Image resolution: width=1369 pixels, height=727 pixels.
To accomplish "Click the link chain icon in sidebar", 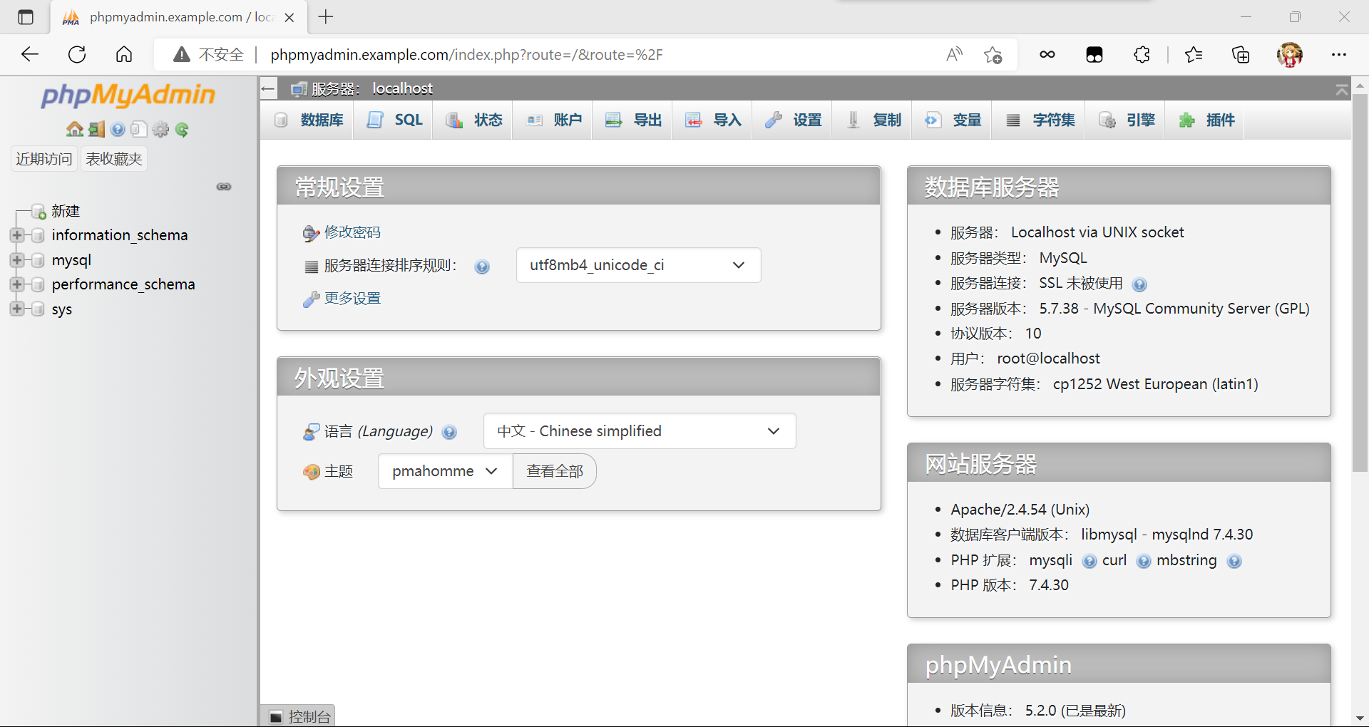I will [224, 187].
